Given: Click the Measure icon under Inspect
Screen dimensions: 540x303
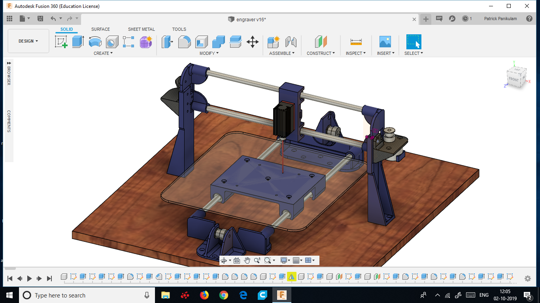Looking at the screenshot, I should 355,41.
